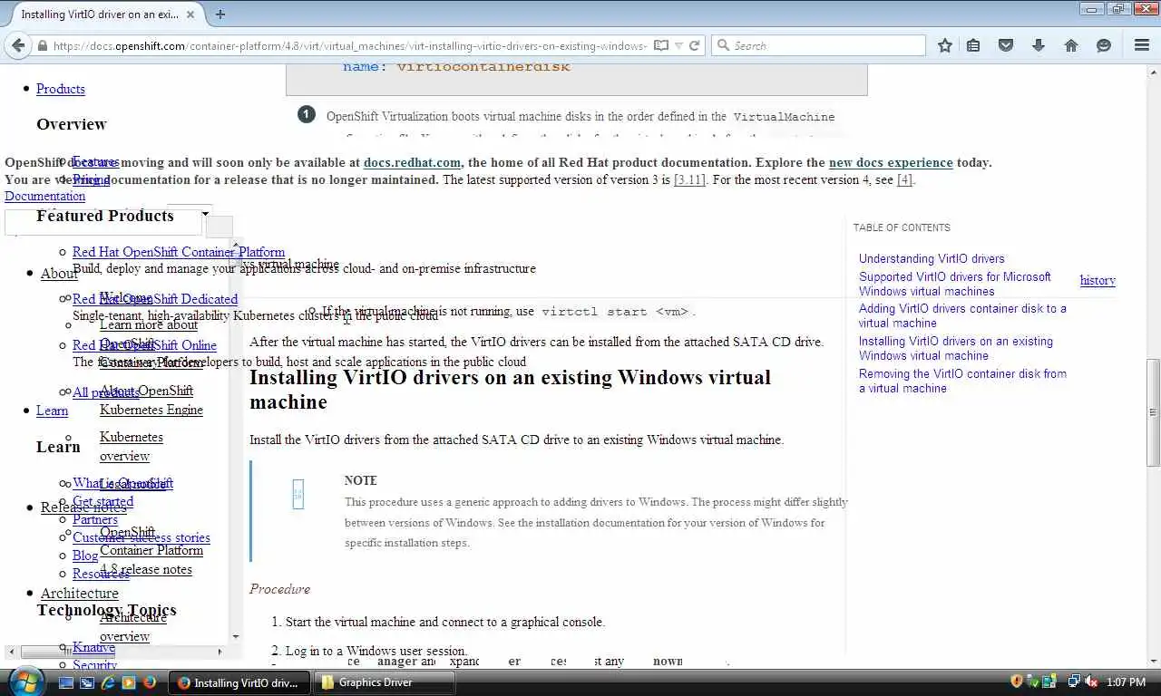The height and width of the screenshot is (696, 1161).
Task: Click the note icon beside NOTE
Action: (298, 494)
